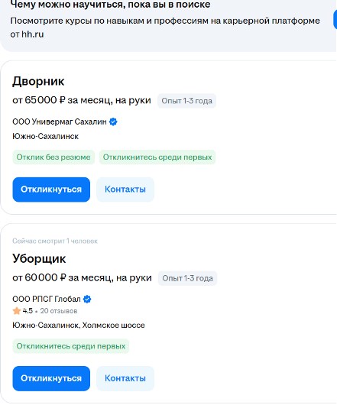Click Откликнуться for the Дворник vacancy

pos(51,190)
